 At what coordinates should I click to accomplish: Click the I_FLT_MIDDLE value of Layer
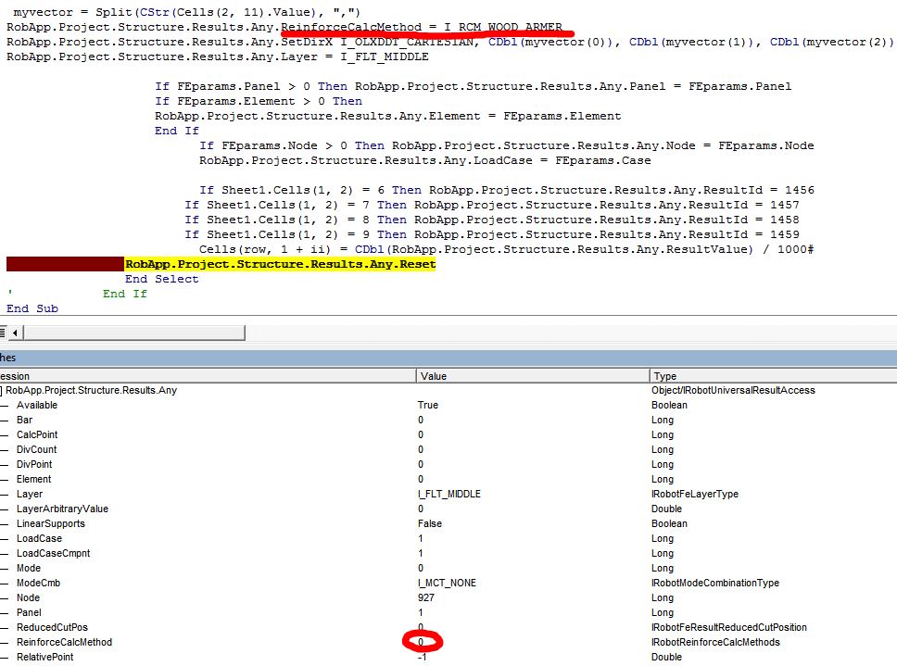pos(449,494)
